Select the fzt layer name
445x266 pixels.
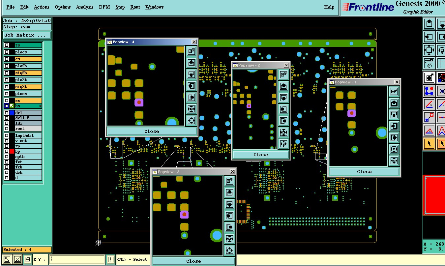tap(28, 162)
